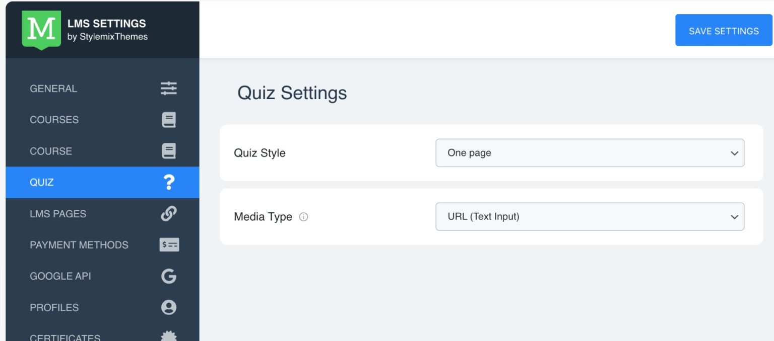Open the Media Type dropdown
This screenshot has height=341, width=774.
pos(590,217)
